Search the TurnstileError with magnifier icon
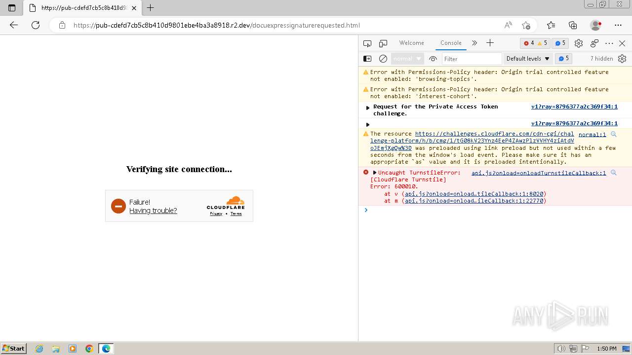 [x=614, y=173]
